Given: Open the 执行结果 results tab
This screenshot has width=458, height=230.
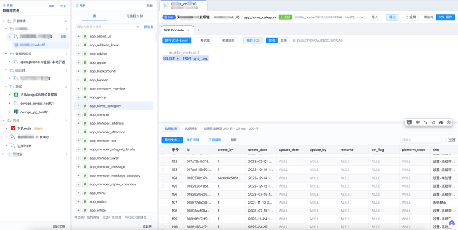Looking at the screenshot, I should pos(169,128).
